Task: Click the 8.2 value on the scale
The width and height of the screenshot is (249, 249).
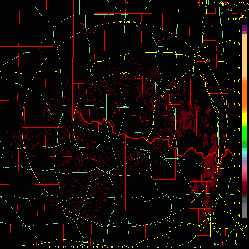Action: [x=237, y=56]
